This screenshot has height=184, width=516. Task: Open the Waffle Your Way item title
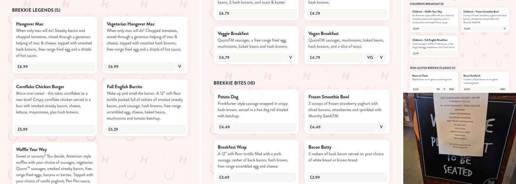(x=31, y=149)
